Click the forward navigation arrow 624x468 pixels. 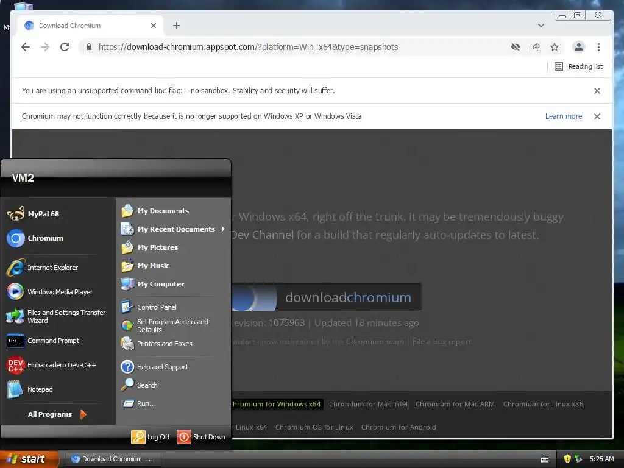point(45,47)
